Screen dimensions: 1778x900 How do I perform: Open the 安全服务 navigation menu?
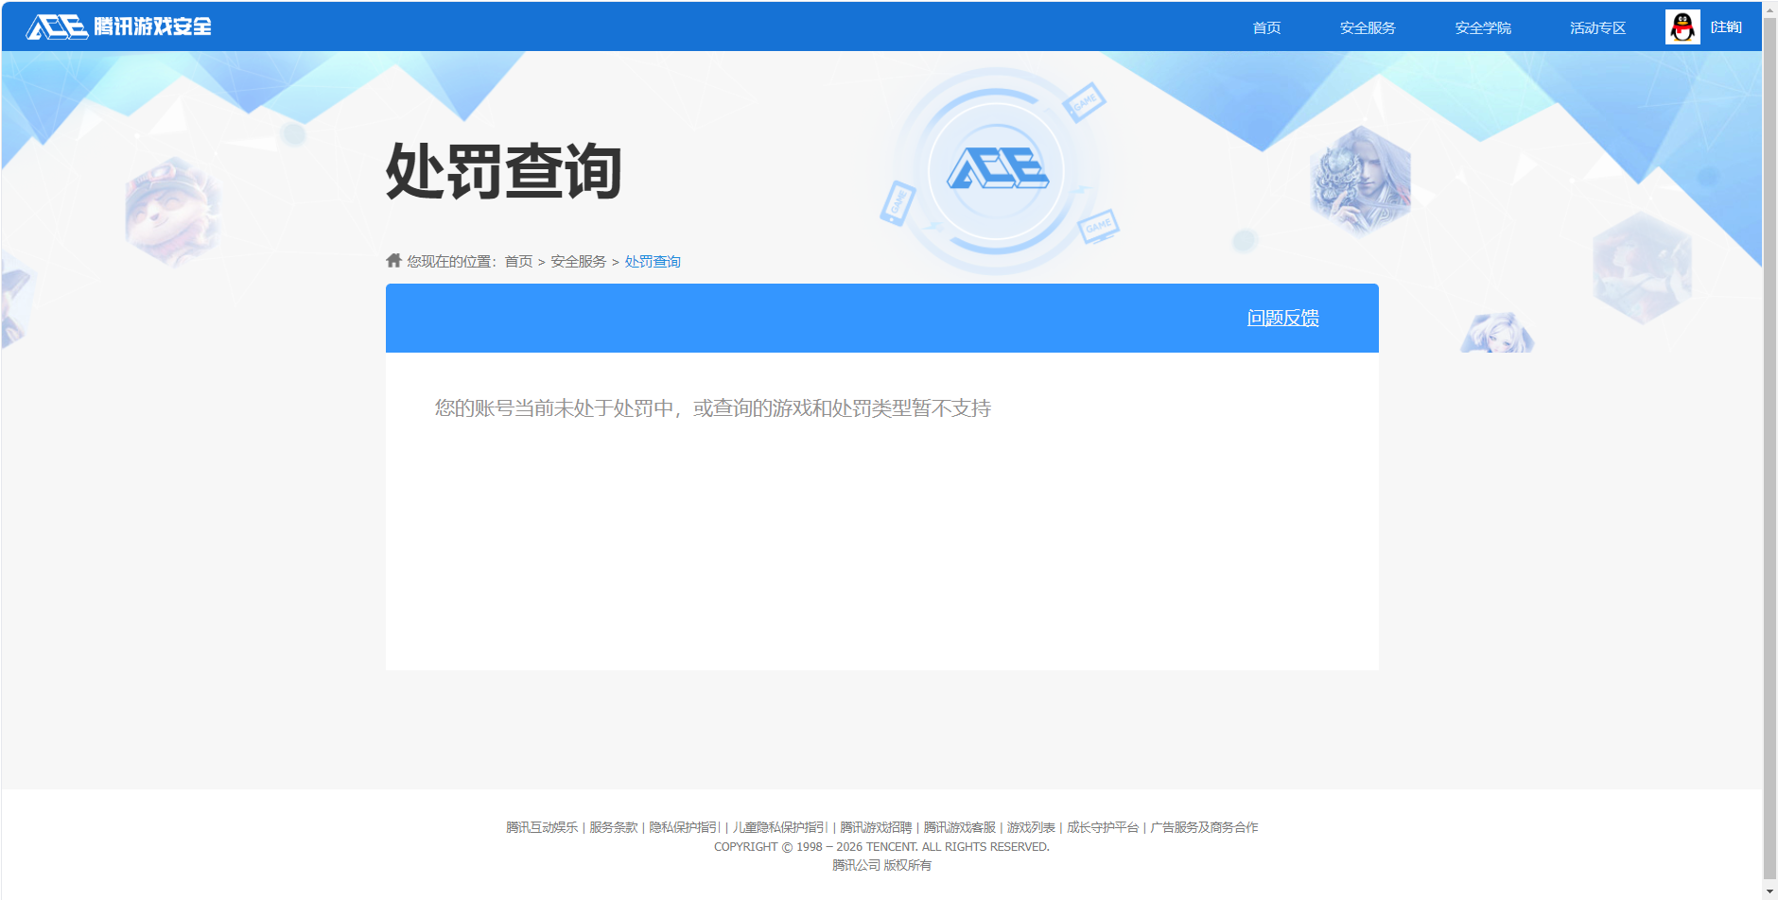[1366, 27]
